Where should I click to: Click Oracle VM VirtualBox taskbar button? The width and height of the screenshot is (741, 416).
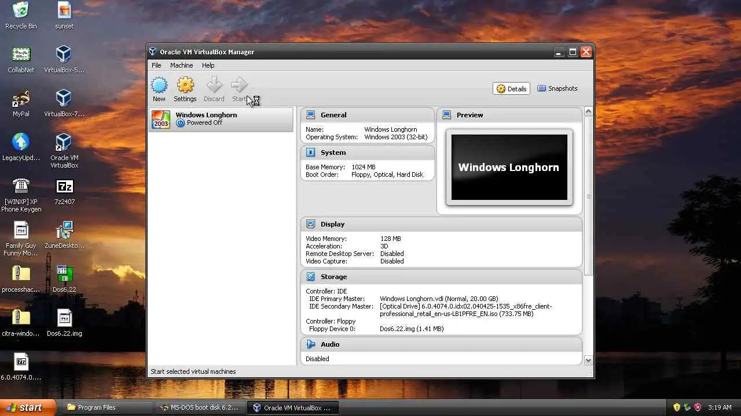click(293, 407)
